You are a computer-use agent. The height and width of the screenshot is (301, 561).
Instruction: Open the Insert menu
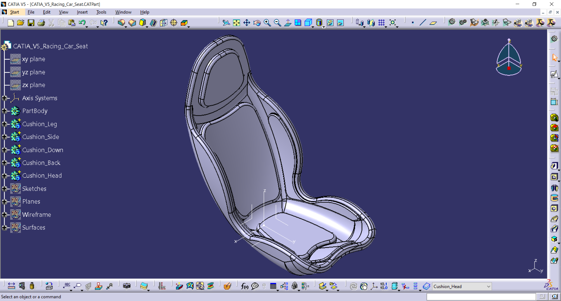click(82, 12)
